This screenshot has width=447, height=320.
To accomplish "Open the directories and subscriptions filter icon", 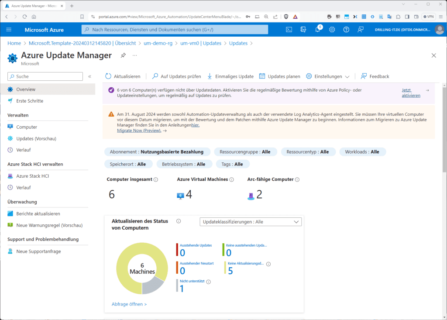I will tap(303, 30).
